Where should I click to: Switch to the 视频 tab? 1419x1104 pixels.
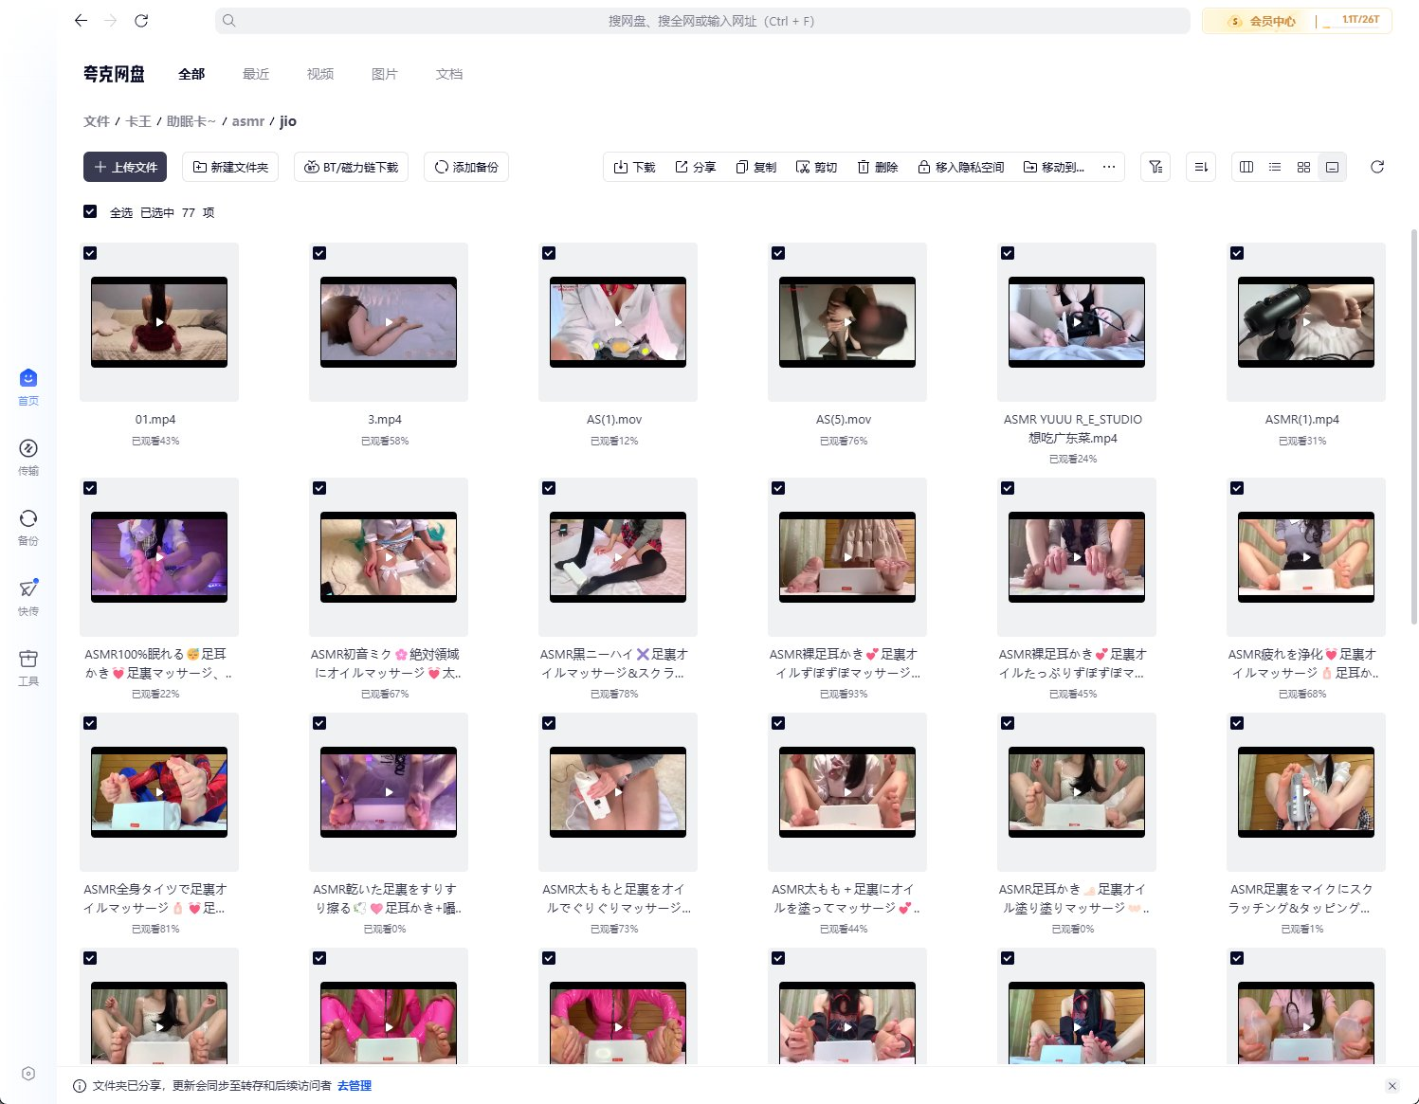pyautogui.click(x=319, y=74)
